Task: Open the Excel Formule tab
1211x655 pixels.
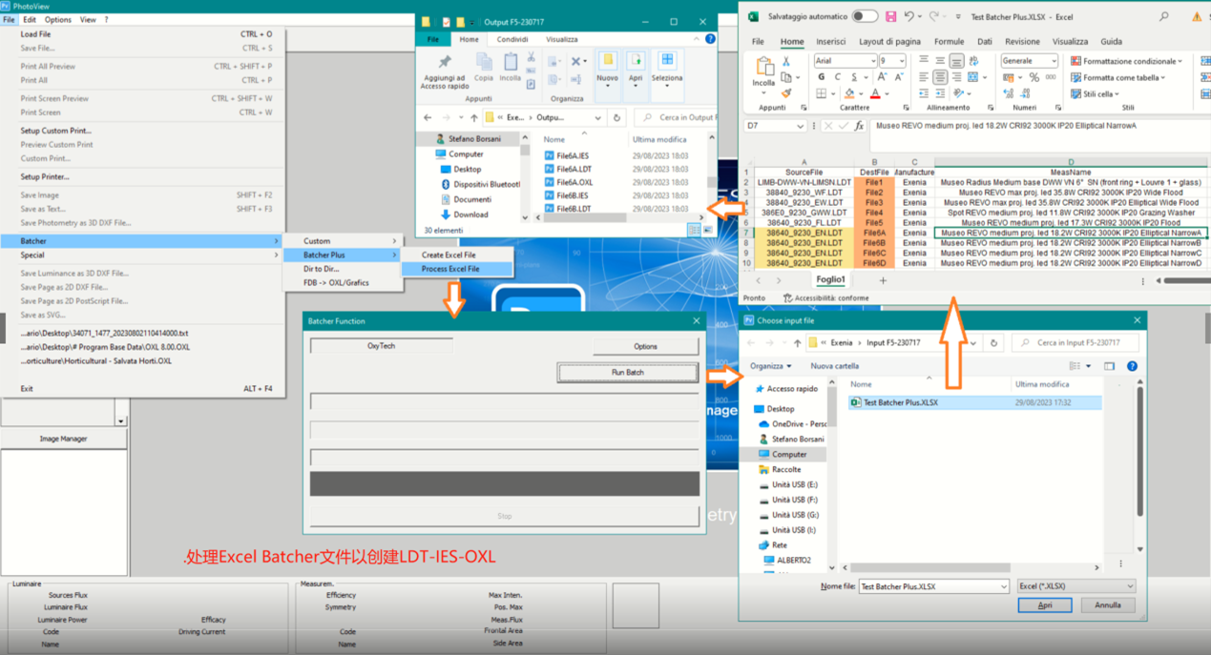Action: (x=949, y=42)
